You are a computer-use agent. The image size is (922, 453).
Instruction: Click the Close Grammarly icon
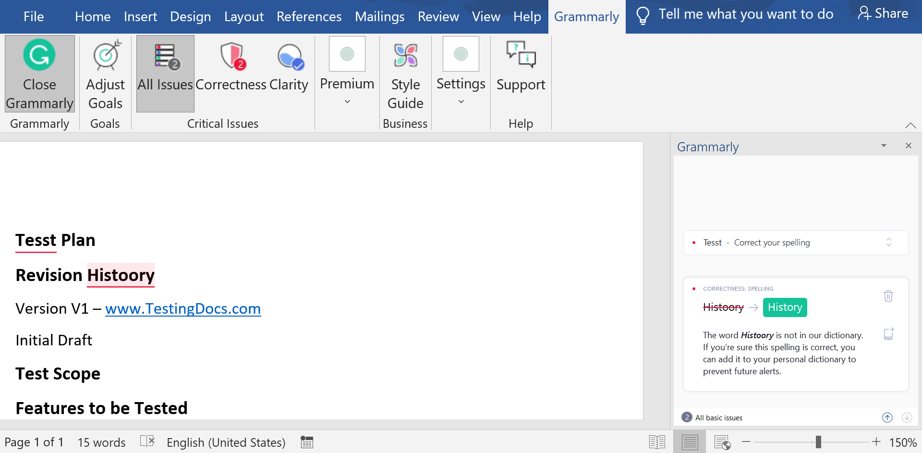point(39,55)
